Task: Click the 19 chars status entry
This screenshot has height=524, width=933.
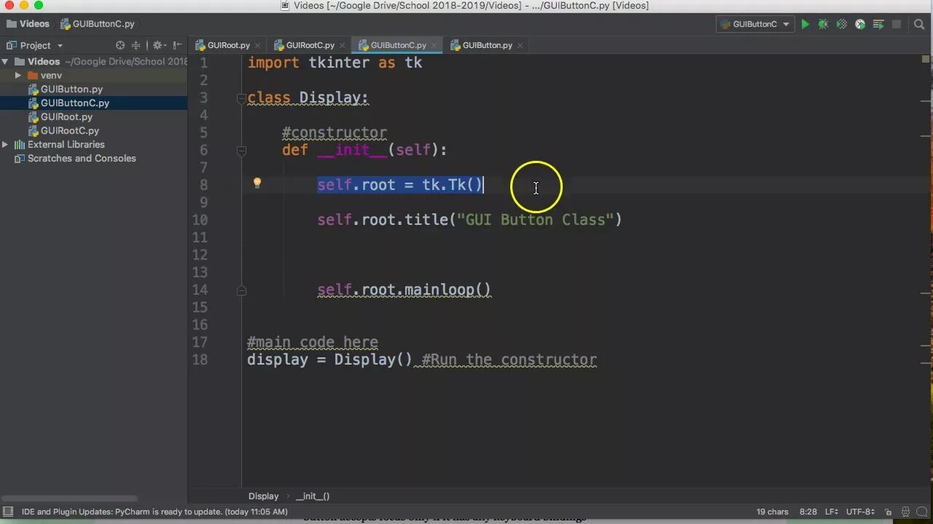Action: click(x=772, y=512)
